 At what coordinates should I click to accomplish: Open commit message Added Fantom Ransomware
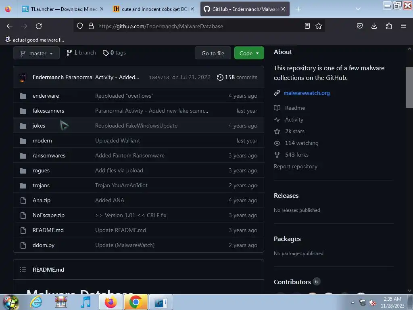click(130, 156)
